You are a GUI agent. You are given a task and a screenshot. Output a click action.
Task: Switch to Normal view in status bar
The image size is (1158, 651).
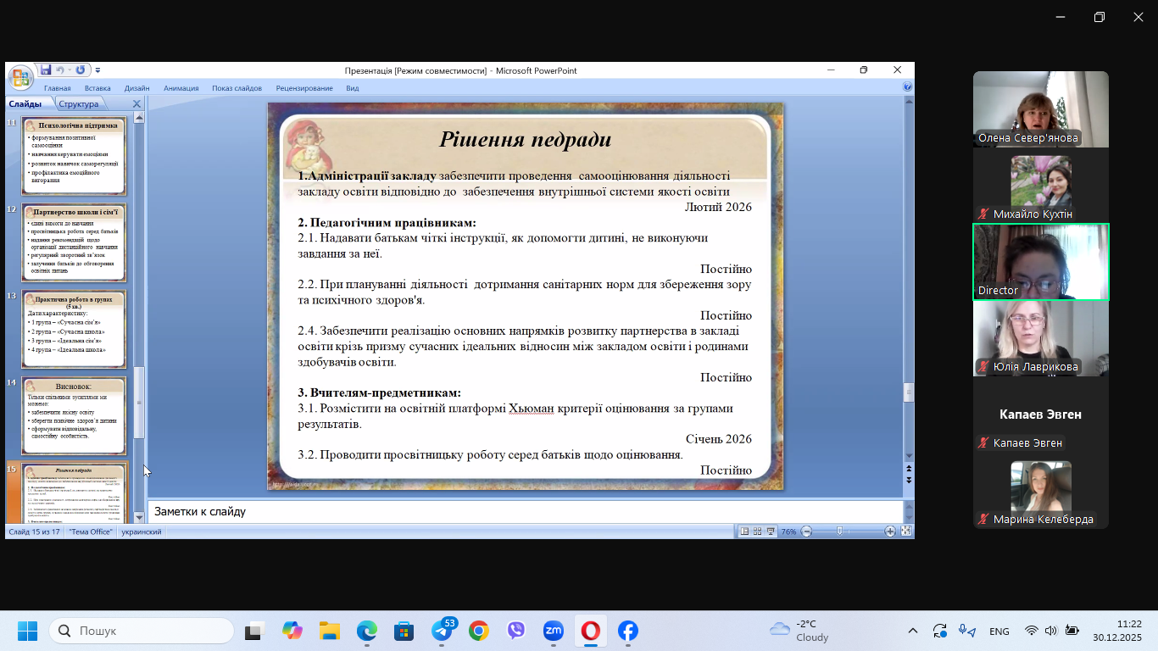click(x=744, y=531)
